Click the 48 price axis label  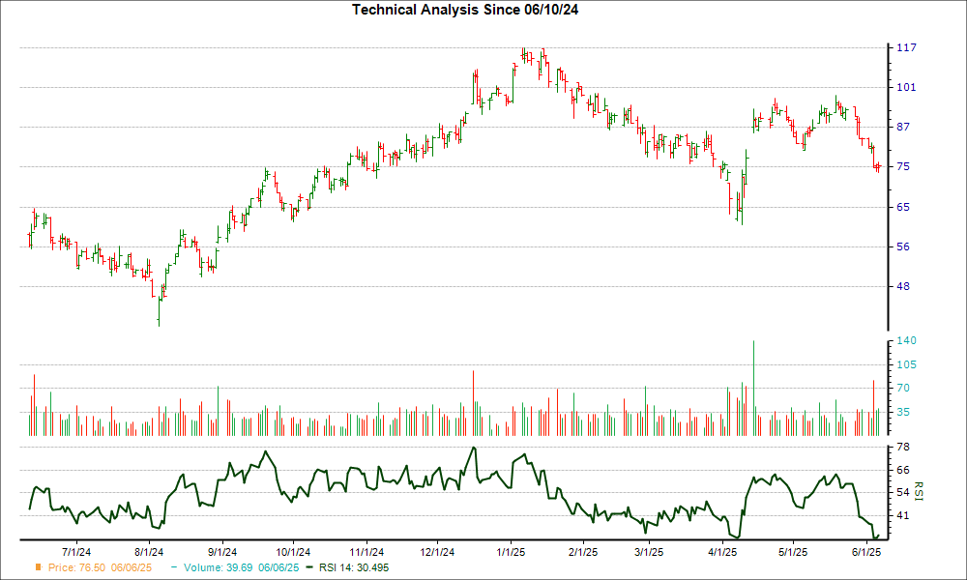click(903, 286)
